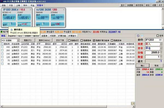Click the 确认 confirm button
This screenshot has height=108, width=164.
143,66
